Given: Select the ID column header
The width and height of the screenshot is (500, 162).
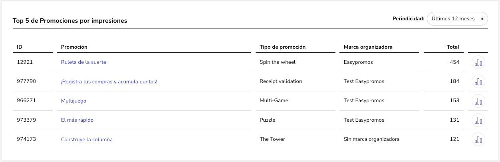Looking at the screenshot, I should [20, 47].
